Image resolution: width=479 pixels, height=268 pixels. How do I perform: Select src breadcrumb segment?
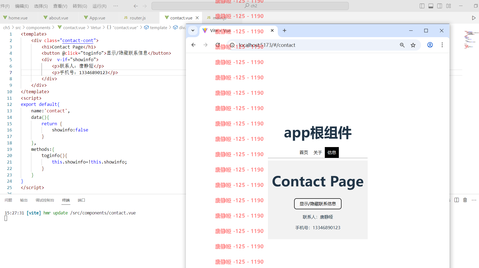[18, 27]
